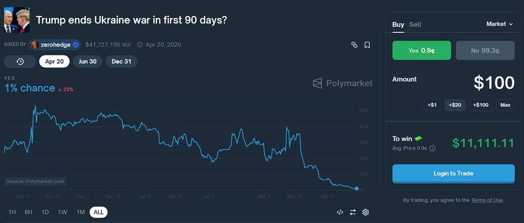Switch to the Sell tab

(x=415, y=24)
